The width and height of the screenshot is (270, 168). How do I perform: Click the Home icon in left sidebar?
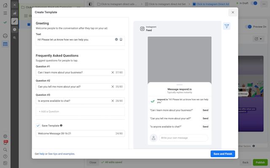(x=5, y=5)
